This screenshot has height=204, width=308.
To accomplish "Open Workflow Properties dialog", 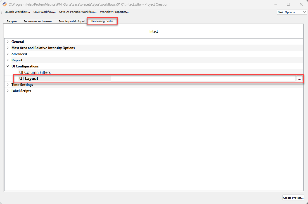I will (x=114, y=12).
